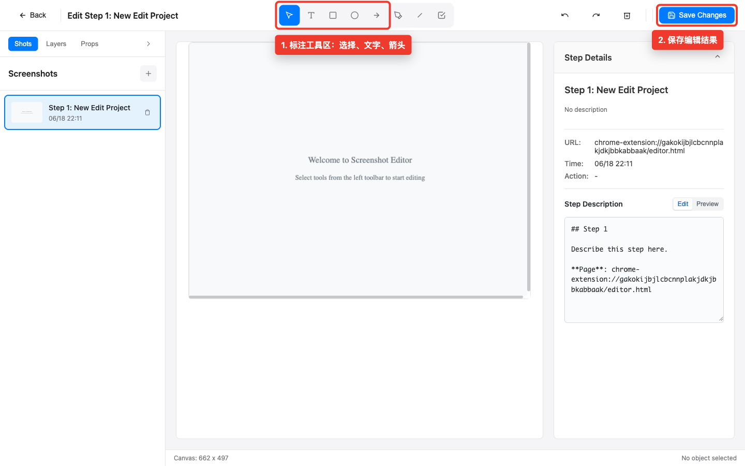Open the Props tab
The image size is (745, 466).
(x=90, y=44)
